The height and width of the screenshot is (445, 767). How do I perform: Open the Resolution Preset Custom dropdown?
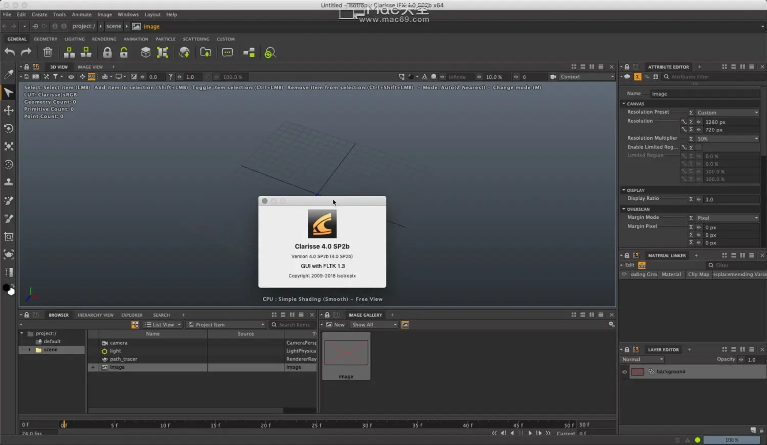tap(727, 113)
